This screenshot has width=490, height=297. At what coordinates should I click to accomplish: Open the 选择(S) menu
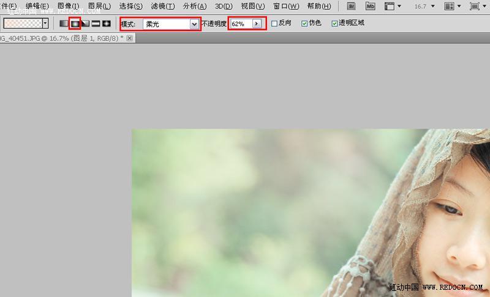coord(130,6)
